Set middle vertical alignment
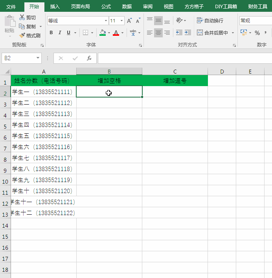272x278 pixels. pyautogui.click(x=158, y=20)
